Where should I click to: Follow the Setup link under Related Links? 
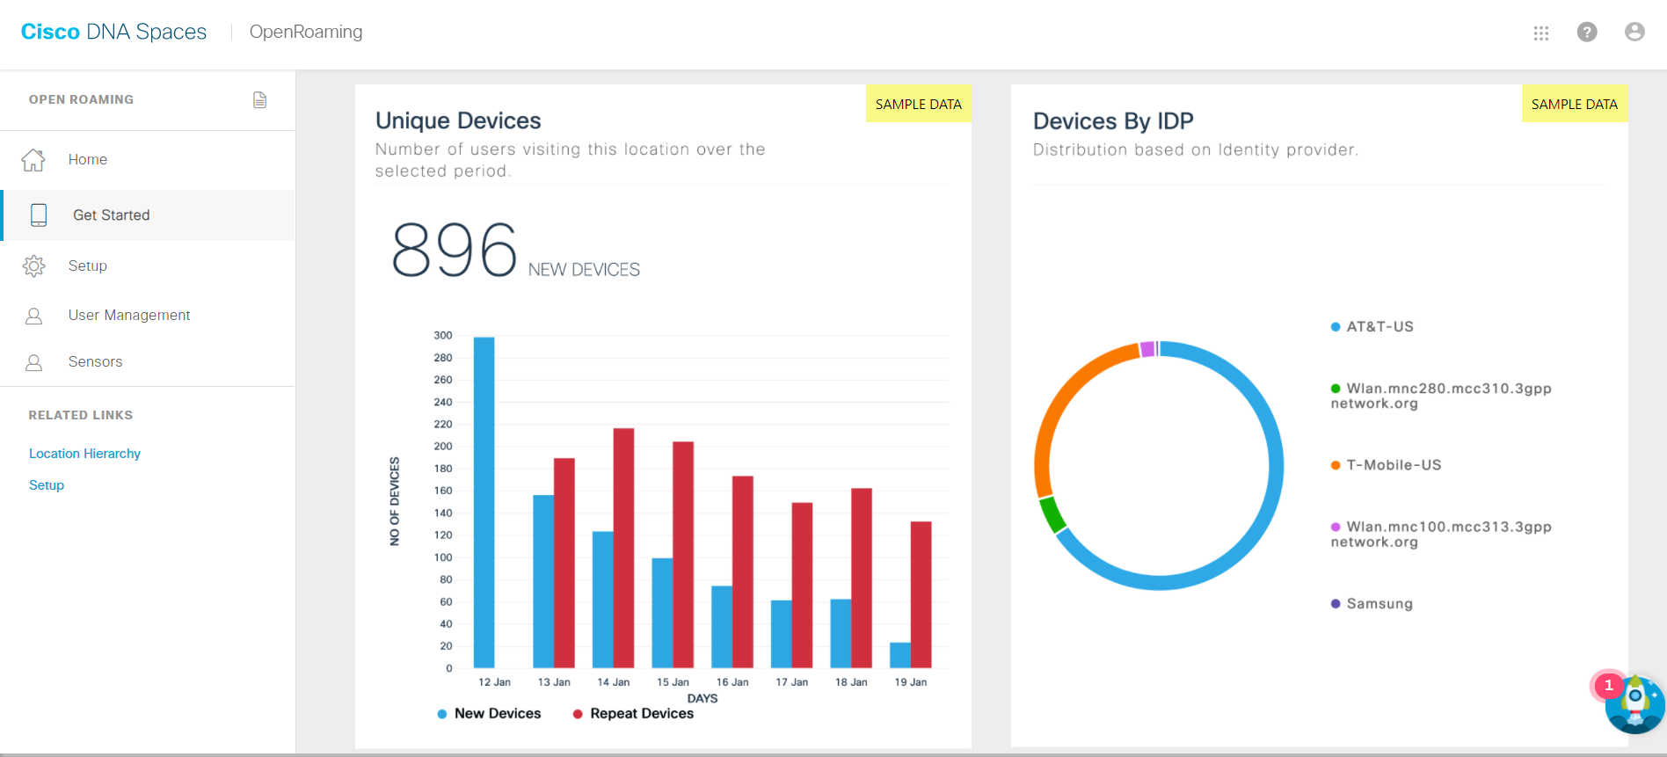coord(47,485)
